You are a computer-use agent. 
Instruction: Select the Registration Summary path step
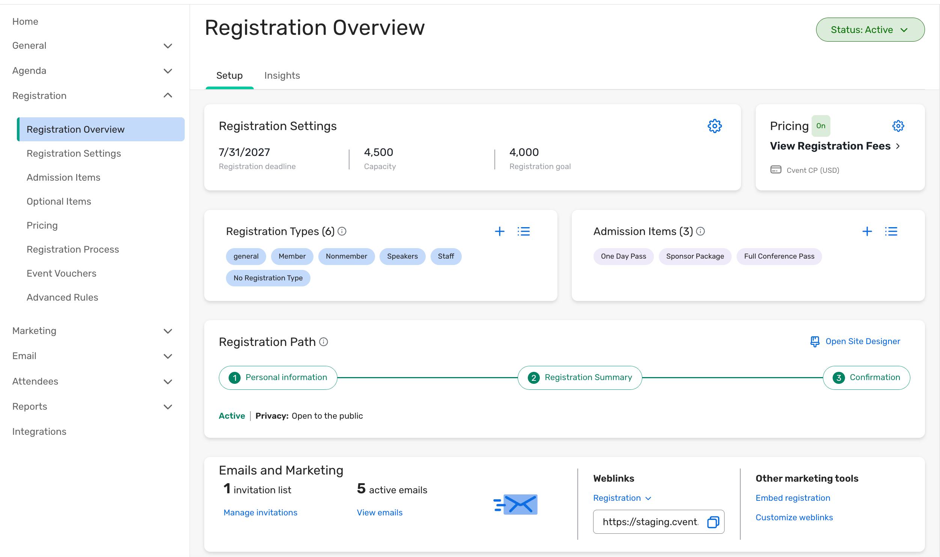[x=580, y=377]
